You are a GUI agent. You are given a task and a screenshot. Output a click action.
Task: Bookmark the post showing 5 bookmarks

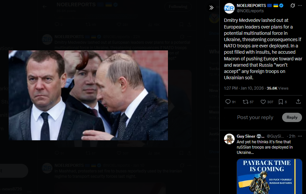282,102
